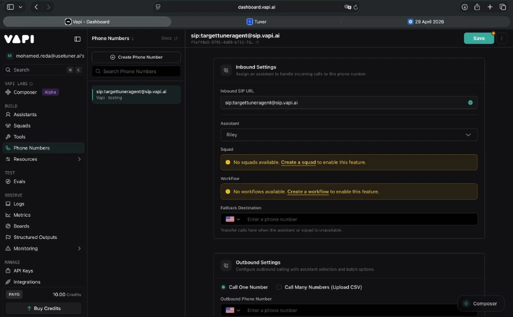Click the Save button
The height and width of the screenshot is (317, 513).
[x=478, y=38]
